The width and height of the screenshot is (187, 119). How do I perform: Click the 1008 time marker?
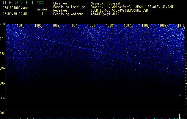(145, 26)
